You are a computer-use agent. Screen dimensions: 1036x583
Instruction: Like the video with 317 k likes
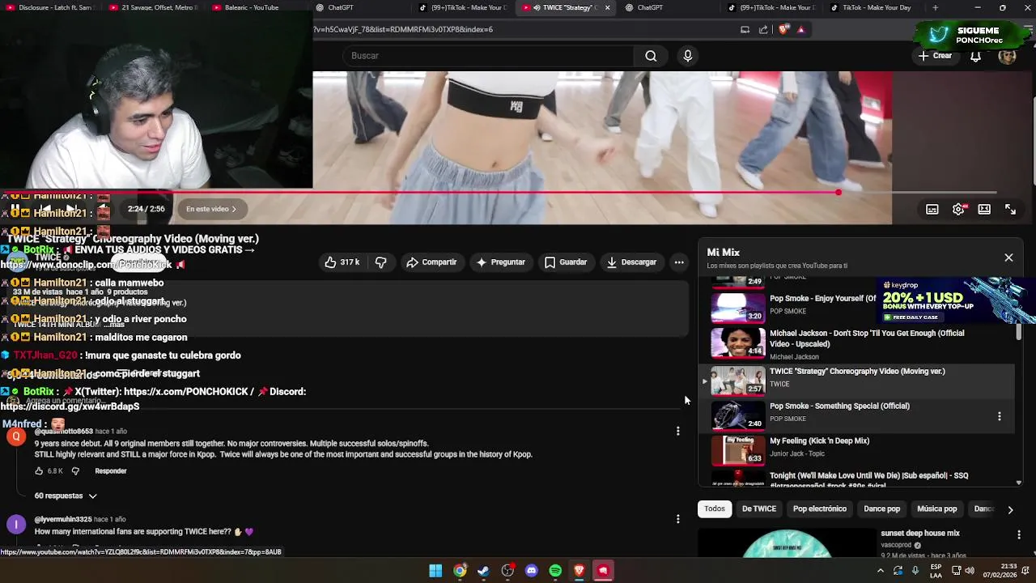click(x=342, y=262)
